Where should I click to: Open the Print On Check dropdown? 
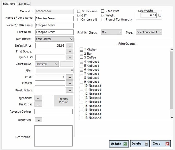coord(112,32)
